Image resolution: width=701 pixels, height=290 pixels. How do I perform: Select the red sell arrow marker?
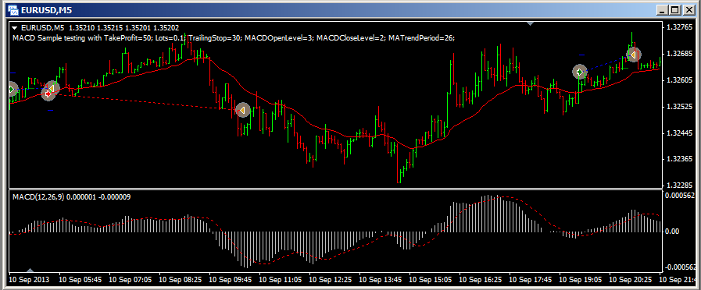click(x=48, y=94)
